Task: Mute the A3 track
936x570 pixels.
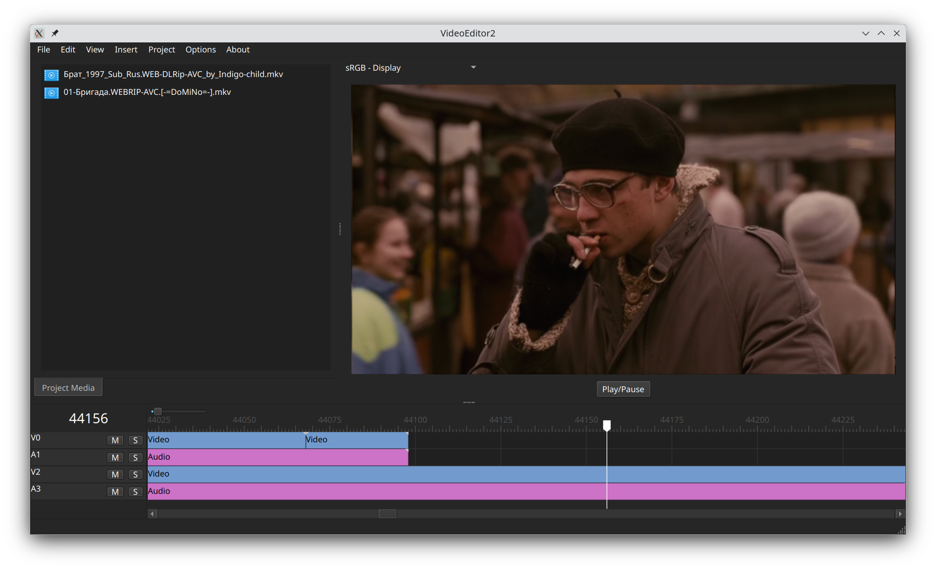Action: 115,492
